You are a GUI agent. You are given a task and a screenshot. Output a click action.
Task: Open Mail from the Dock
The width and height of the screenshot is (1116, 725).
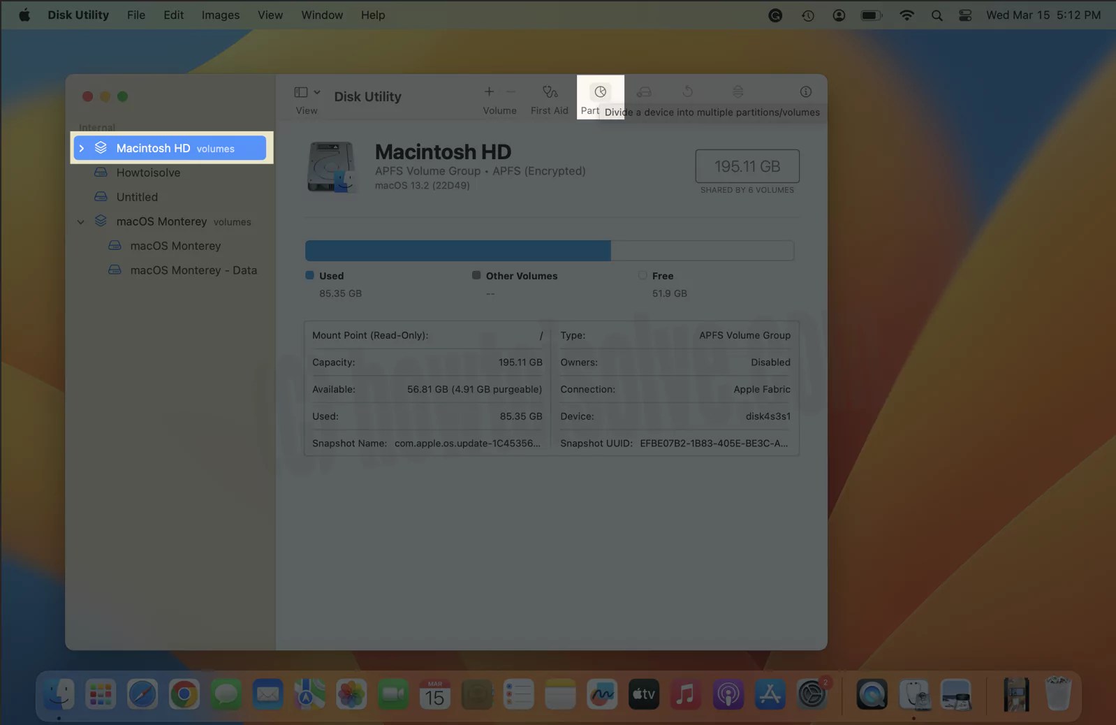267,694
